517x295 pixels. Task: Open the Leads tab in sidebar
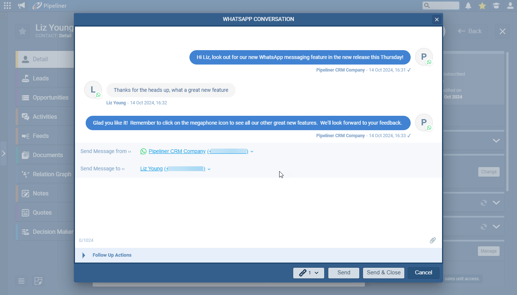[41, 78]
